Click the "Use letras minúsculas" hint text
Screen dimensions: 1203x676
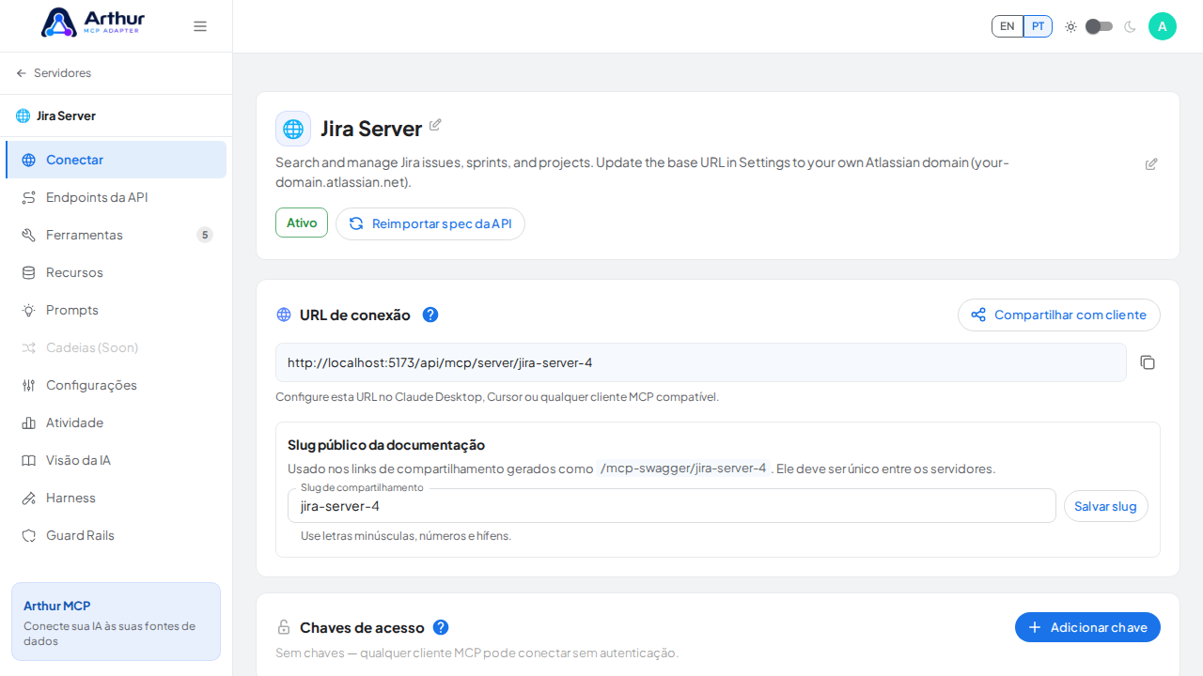click(406, 536)
